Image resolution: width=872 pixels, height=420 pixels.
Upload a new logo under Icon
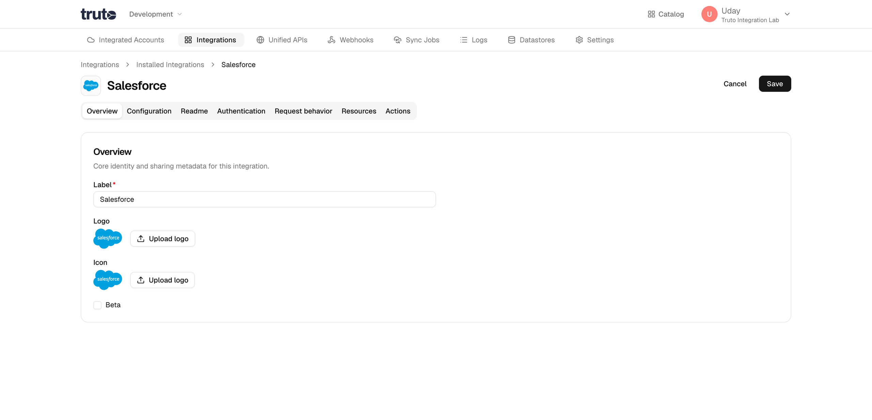click(162, 280)
